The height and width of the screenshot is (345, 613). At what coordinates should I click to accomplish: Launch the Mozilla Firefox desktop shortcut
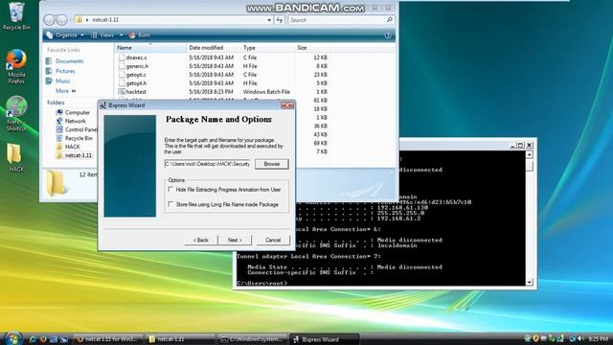[x=16, y=66]
